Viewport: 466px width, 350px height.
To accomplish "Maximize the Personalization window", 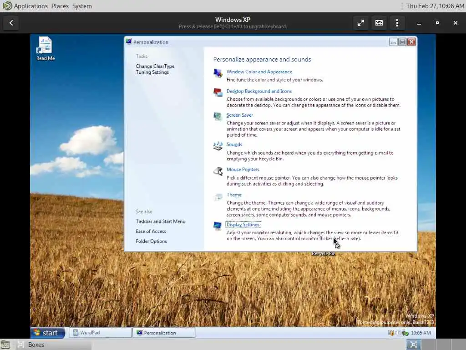I will pos(402,42).
